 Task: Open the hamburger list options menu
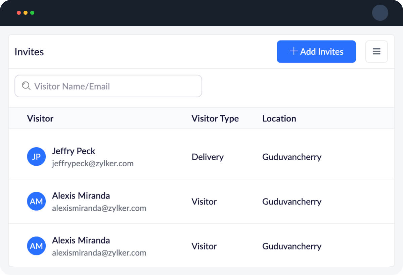pyautogui.click(x=376, y=52)
